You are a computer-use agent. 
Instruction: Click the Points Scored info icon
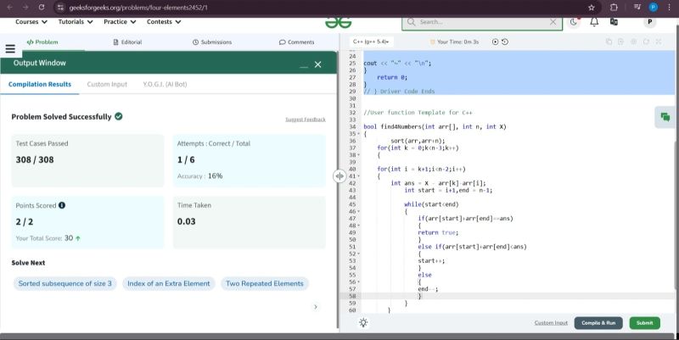coord(62,205)
